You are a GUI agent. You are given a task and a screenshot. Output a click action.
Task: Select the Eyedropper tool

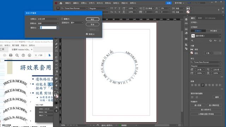coord(56,82)
